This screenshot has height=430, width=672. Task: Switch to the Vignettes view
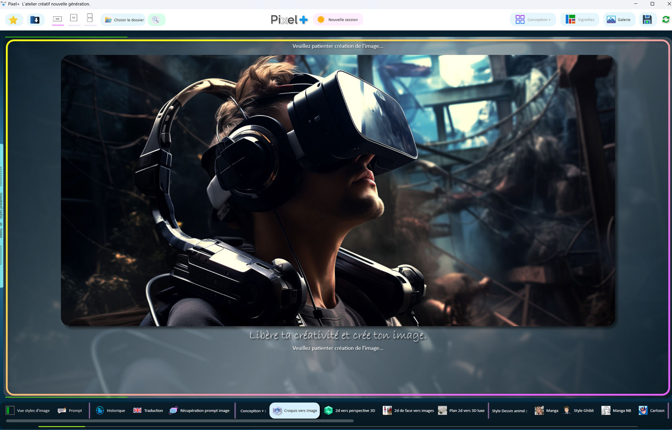pos(579,20)
